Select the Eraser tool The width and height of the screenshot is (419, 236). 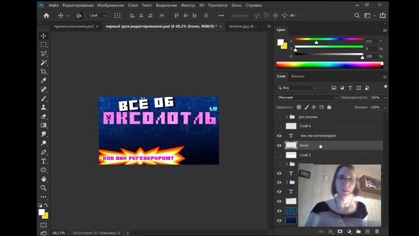[44, 116]
